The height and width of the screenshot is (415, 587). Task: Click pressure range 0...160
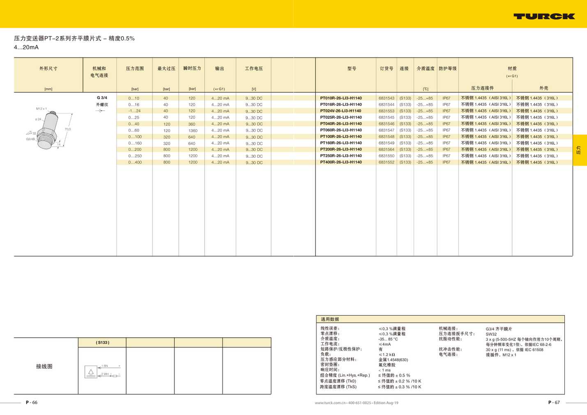[135, 143]
